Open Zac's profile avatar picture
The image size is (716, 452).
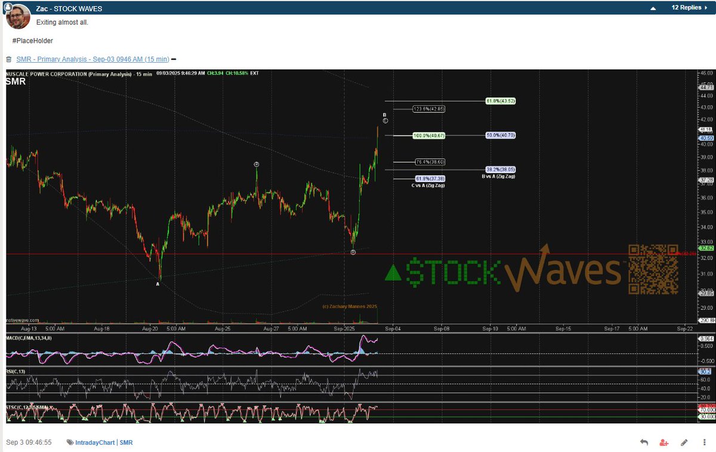[x=18, y=16]
